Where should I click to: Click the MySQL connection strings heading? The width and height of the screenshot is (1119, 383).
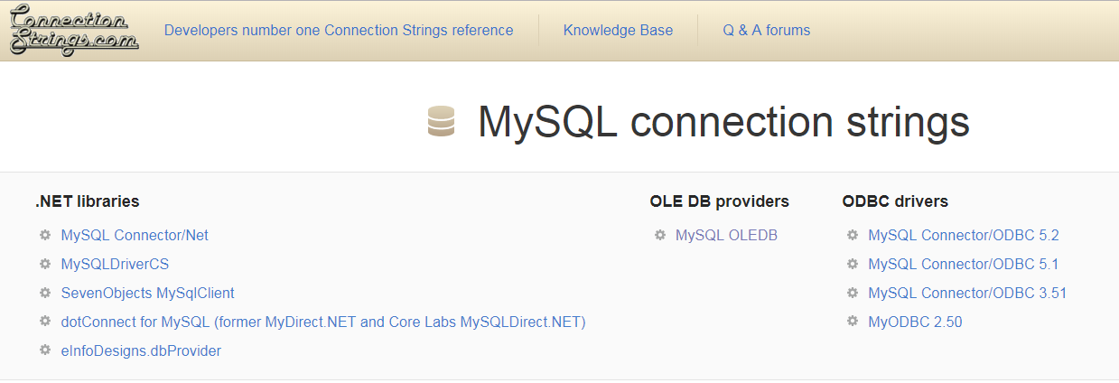pyautogui.click(x=723, y=122)
